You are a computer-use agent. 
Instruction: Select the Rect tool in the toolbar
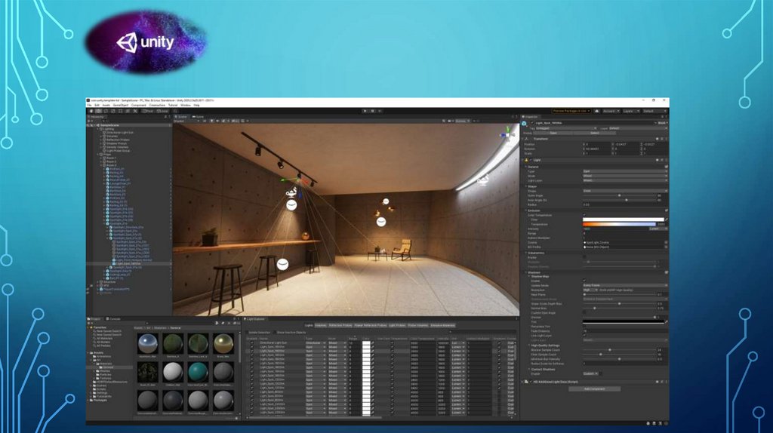(120, 112)
